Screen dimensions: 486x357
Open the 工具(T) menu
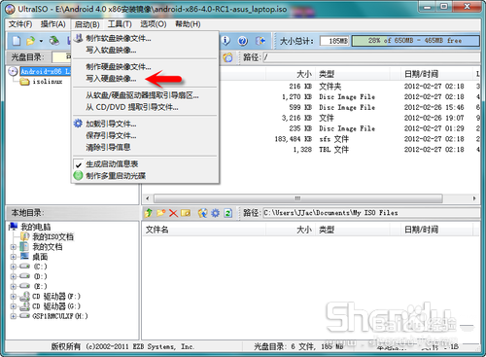(x=120, y=24)
